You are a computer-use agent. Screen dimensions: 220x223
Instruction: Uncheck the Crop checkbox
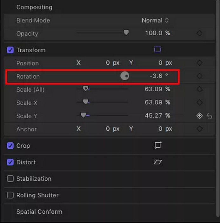[10, 146]
